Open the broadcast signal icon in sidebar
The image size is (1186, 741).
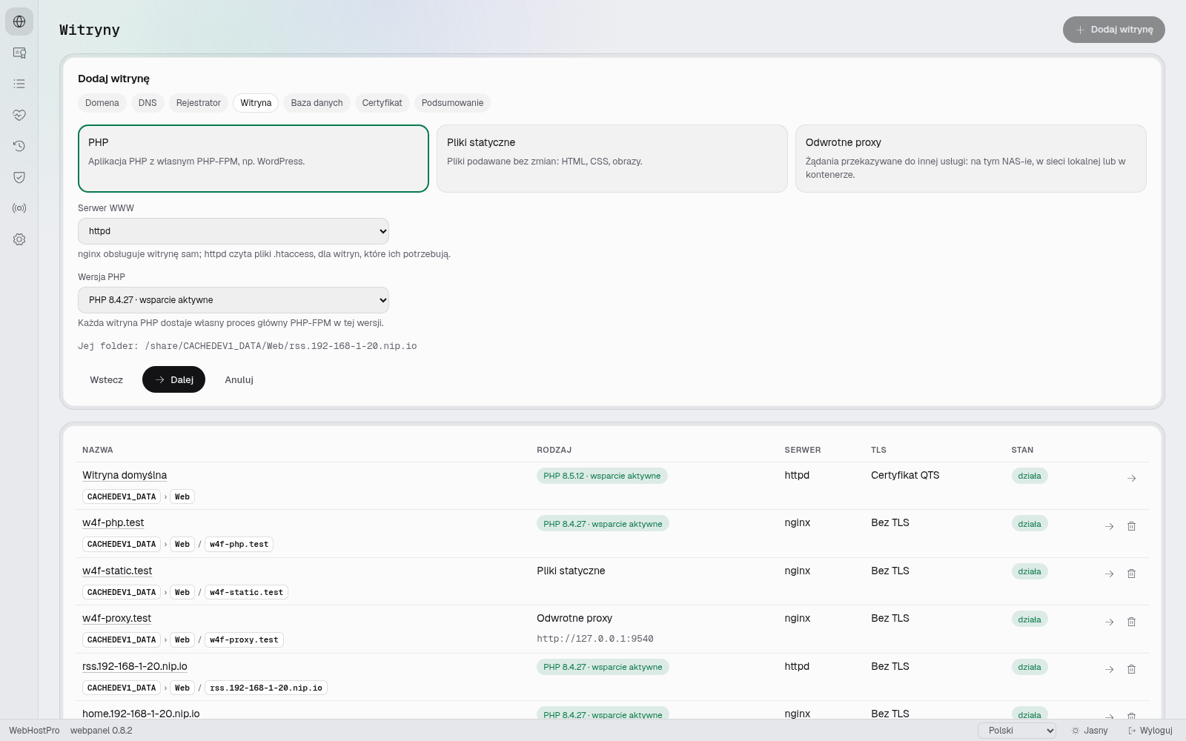(x=19, y=208)
